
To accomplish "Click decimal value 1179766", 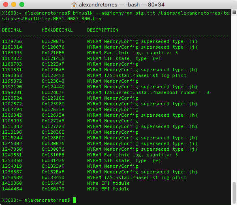I will coord(12,41).
